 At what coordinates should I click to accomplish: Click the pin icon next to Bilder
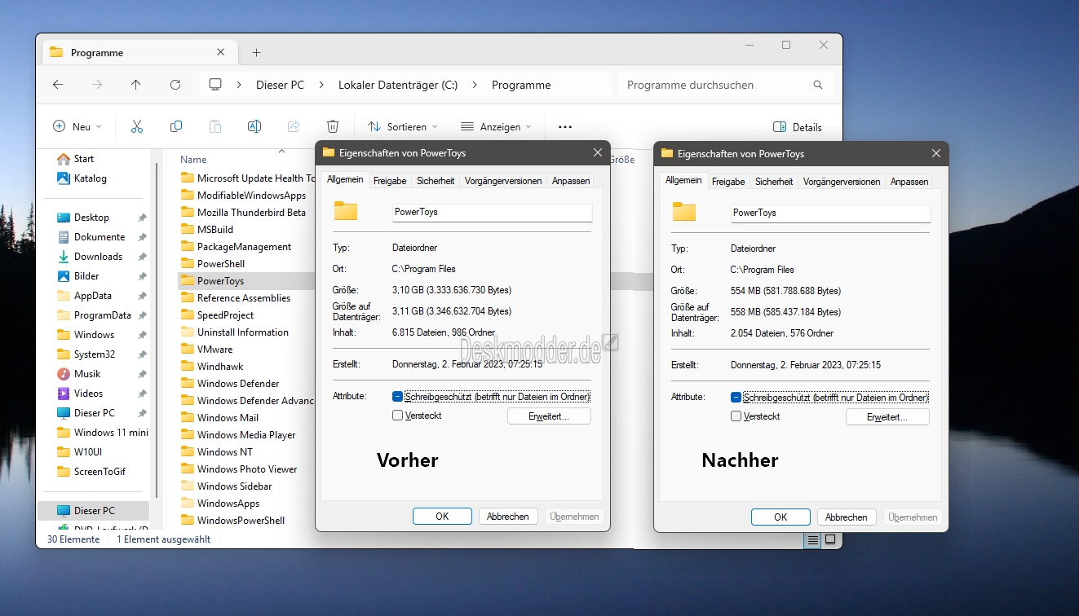pos(142,276)
